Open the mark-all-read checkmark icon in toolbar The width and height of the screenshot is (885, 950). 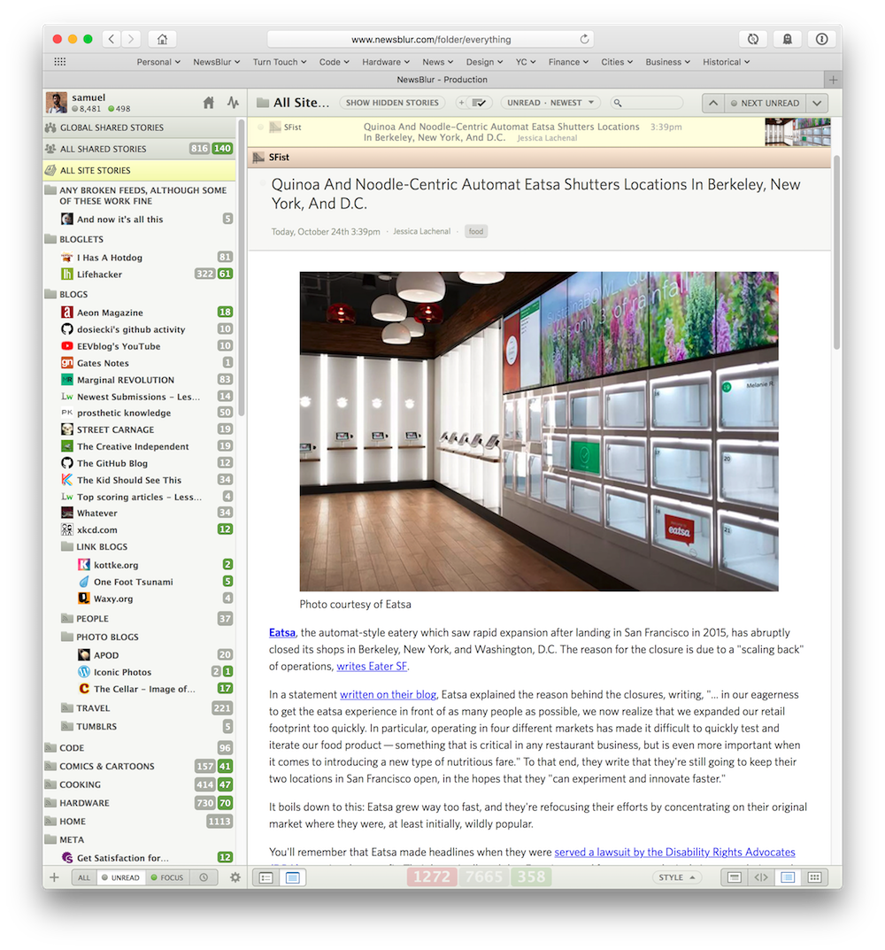[478, 102]
